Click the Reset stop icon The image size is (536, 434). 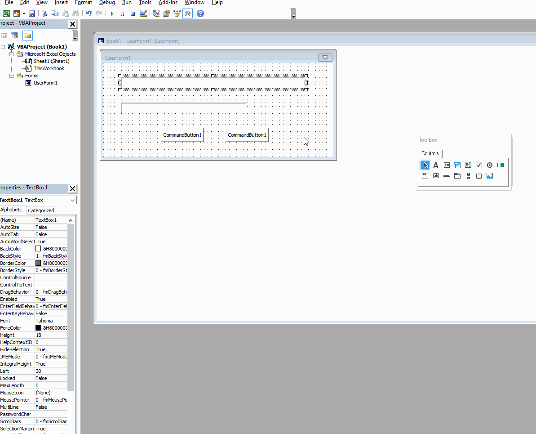tap(133, 13)
